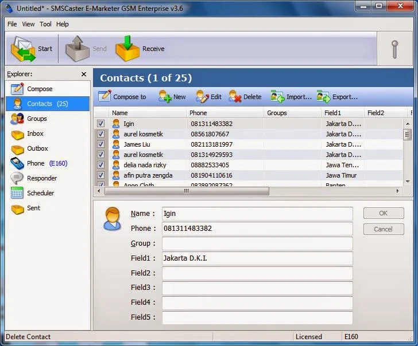Click horizontal scroll left arrow
The height and width of the screenshot is (346, 418).
click(99, 191)
